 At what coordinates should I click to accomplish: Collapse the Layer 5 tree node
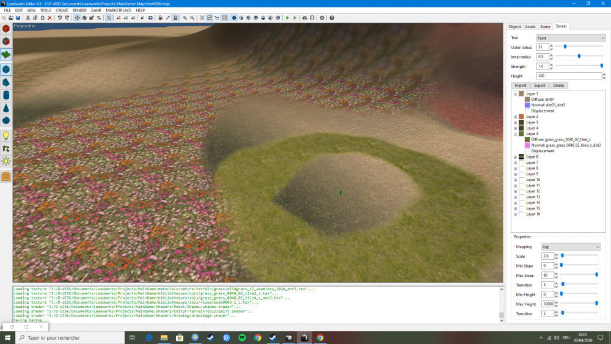[x=515, y=134]
